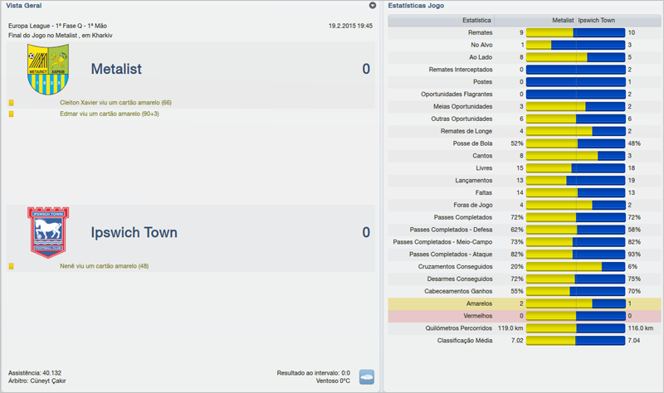Click the Posse de Bola percentage bar
Viewport: 664px width, 393px height.
click(x=575, y=143)
